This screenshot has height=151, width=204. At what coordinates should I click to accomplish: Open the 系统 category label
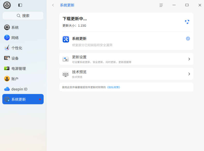click(x=15, y=27)
